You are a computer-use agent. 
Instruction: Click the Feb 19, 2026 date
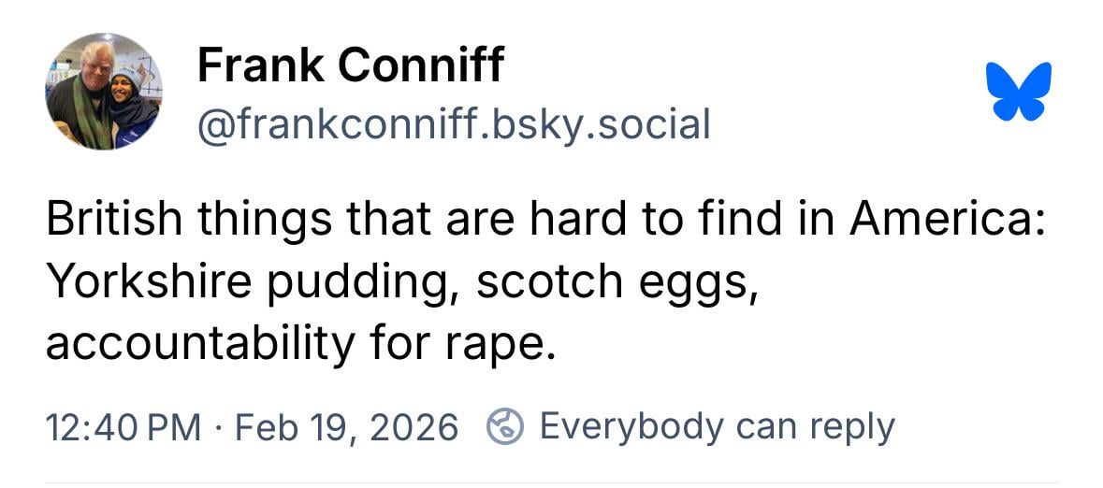pyautogui.click(x=347, y=427)
